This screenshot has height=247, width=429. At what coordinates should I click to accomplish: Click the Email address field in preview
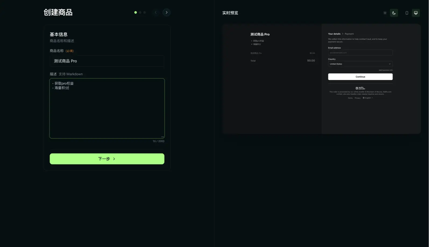click(x=360, y=53)
